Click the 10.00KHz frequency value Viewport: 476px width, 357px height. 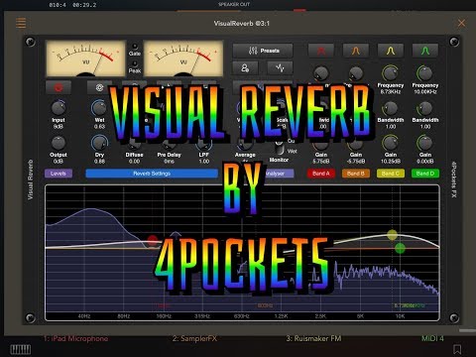[425, 91]
